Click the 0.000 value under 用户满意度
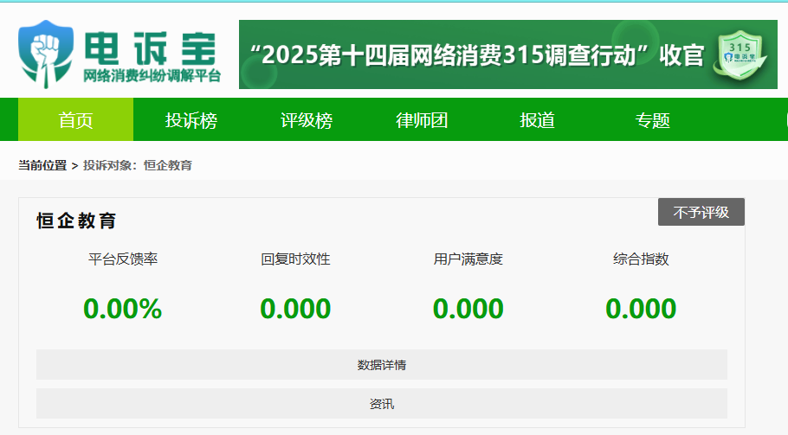The height and width of the screenshot is (435, 788). coord(468,309)
